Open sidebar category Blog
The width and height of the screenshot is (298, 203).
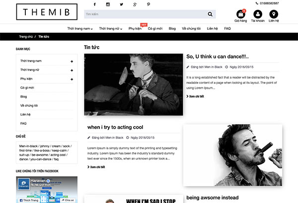[23, 97]
